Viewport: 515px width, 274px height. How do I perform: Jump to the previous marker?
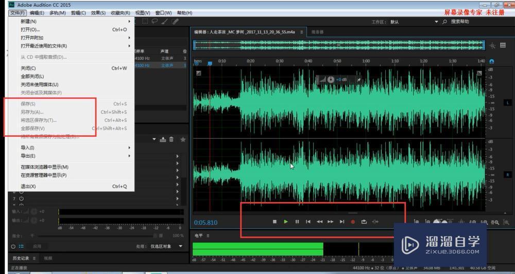point(308,222)
